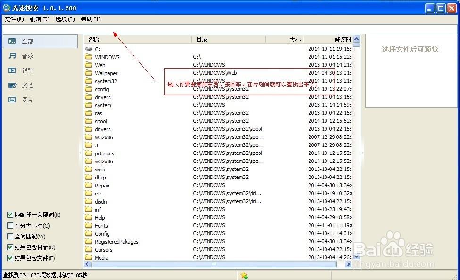Click the Wallpaper folder icon
This screenshot has height=280, width=460.
pyautogui.click(x=89, y=73)
